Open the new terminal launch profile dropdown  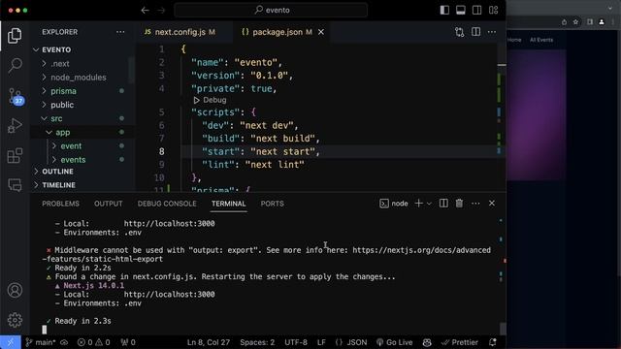429,204
